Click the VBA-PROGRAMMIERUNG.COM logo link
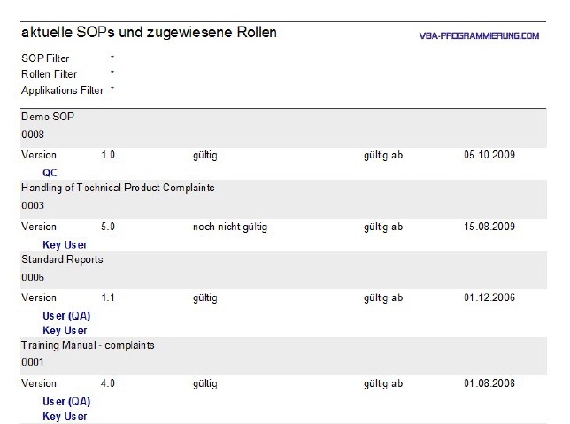This screenshot has height=424, width=570. click(479, 35)
